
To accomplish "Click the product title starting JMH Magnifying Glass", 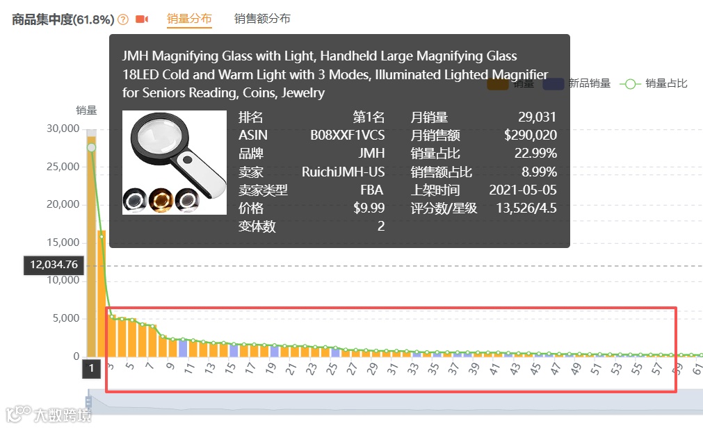I will pyautogui.click(x=335, y=74).
